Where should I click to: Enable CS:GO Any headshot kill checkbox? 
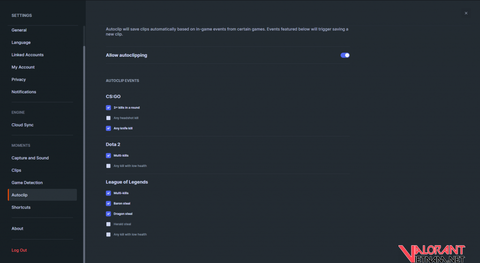click(x=108, y=118)
